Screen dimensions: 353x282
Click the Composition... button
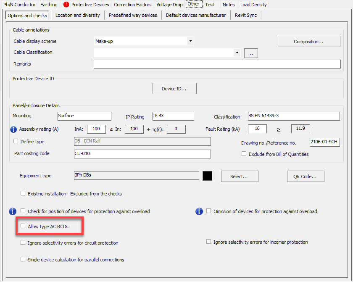point(308,42)
